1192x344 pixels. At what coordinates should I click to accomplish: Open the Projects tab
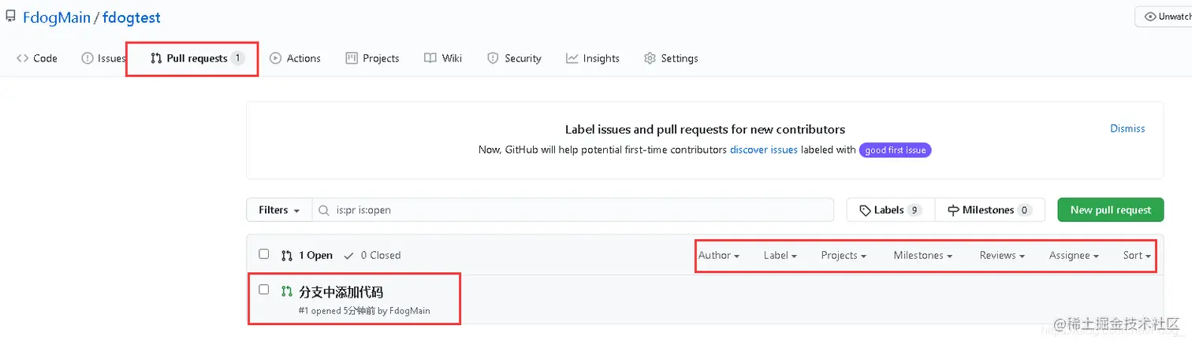[x=372, y=58]
